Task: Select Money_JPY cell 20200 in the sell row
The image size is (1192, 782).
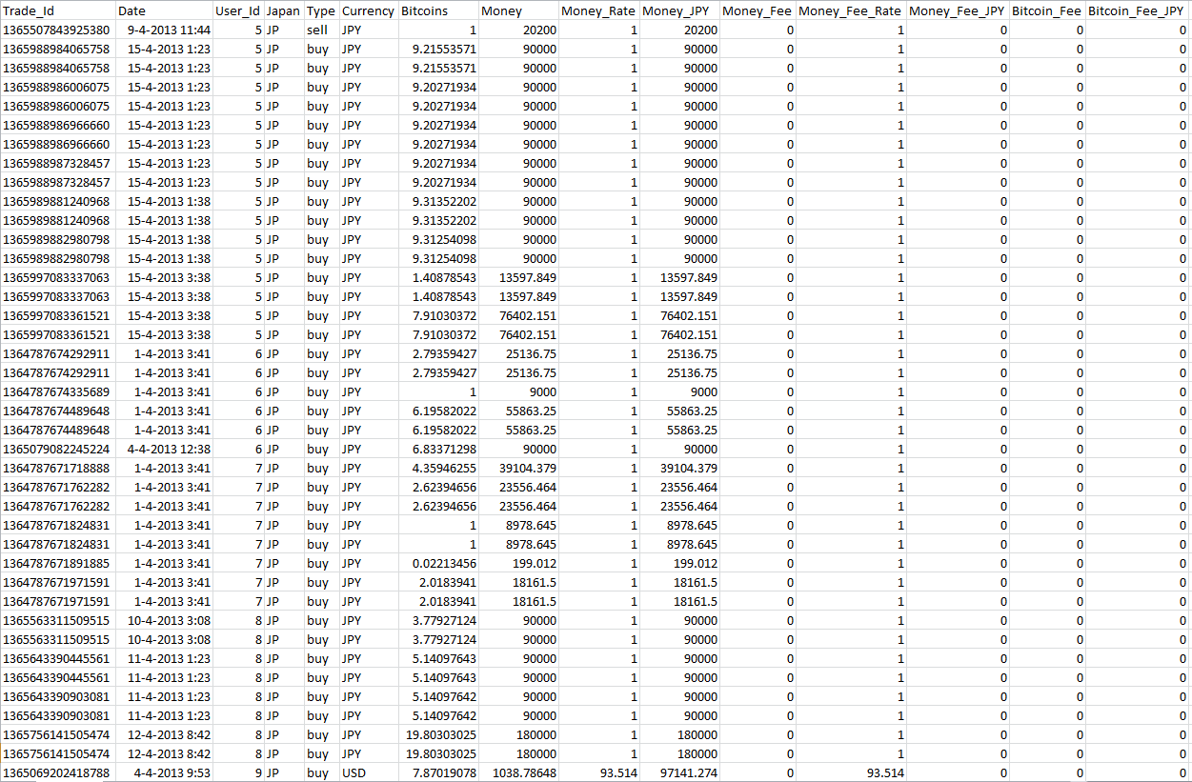Action: [679, 30]
